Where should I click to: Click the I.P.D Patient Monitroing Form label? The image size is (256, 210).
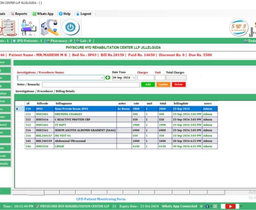click(x=101, y=199)
